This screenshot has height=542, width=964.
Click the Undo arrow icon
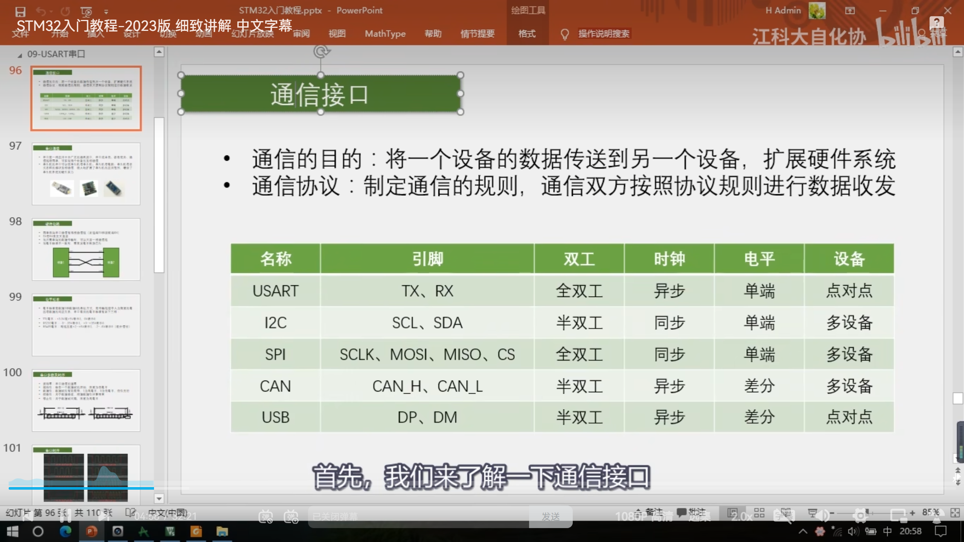(x=41, y=11)
